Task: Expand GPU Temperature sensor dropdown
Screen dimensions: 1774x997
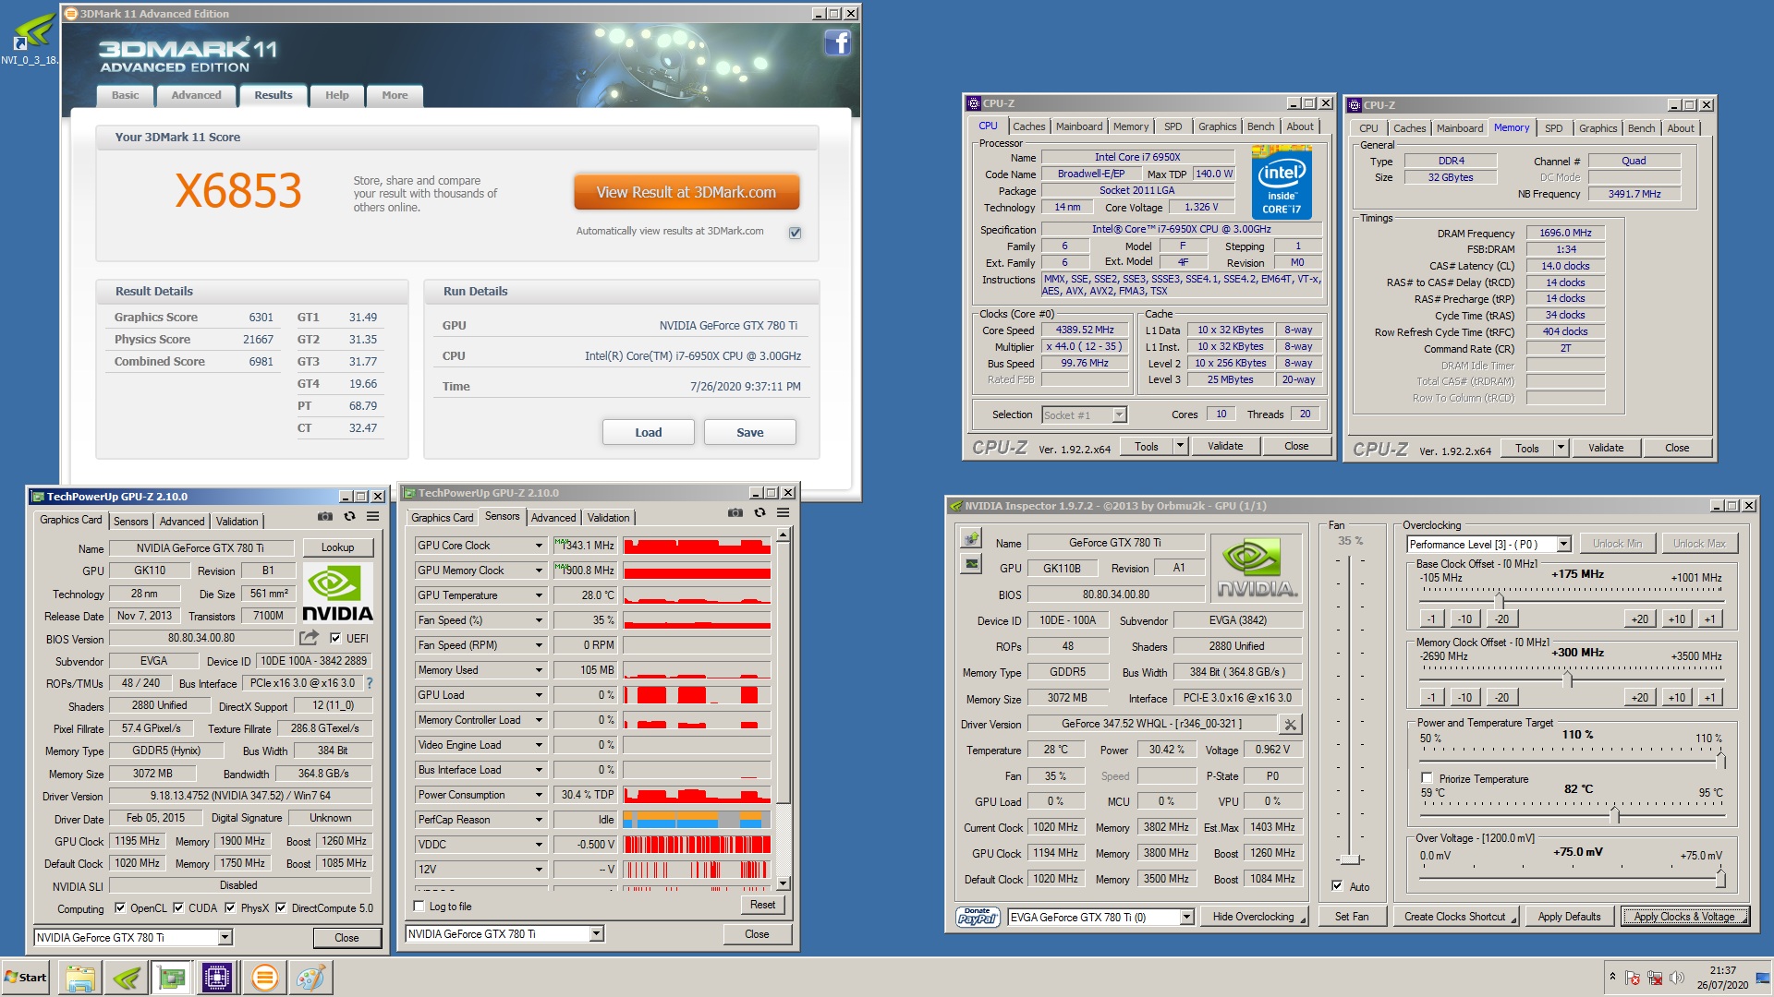Action: coord(539,595)
